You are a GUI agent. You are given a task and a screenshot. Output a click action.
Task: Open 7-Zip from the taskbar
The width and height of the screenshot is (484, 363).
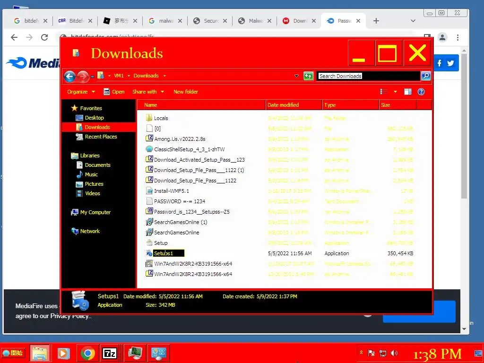[x=110, y=353]
